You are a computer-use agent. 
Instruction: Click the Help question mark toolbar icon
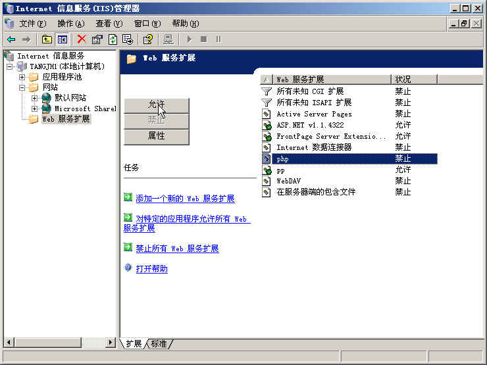[x=148, y=39]
